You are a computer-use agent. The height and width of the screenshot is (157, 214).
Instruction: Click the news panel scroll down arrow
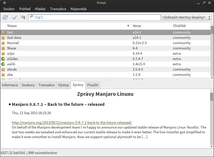(x=211, y=146)
